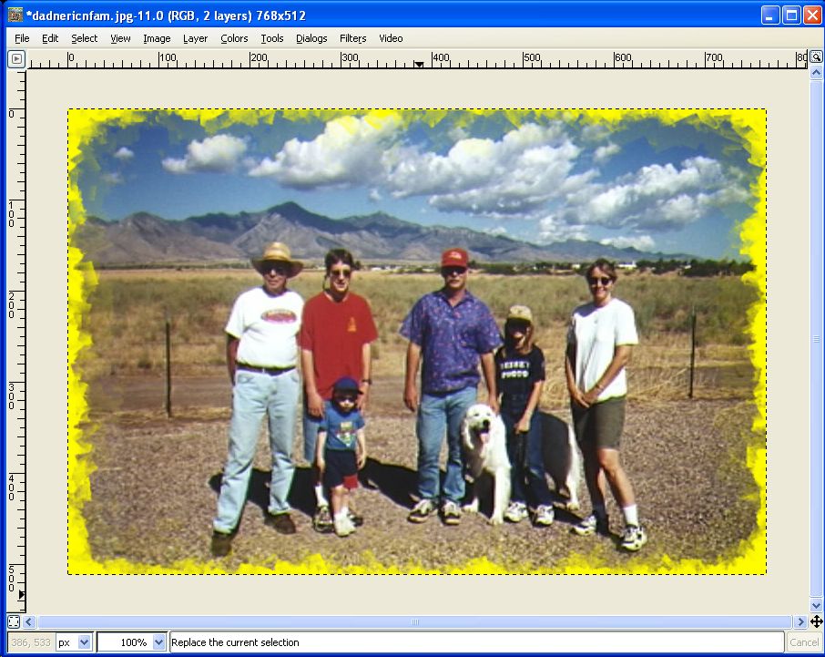Open the Edit menu

point(50,38)
